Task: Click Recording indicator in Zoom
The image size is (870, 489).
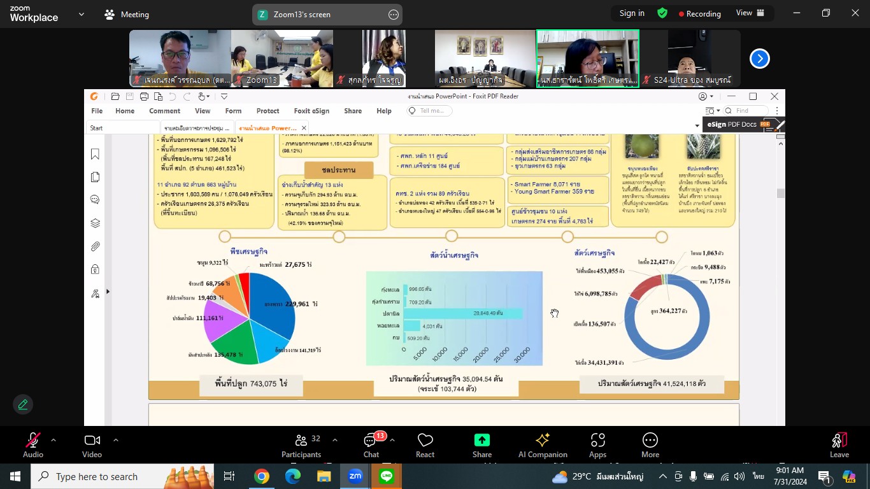Action: coord(699,13)
